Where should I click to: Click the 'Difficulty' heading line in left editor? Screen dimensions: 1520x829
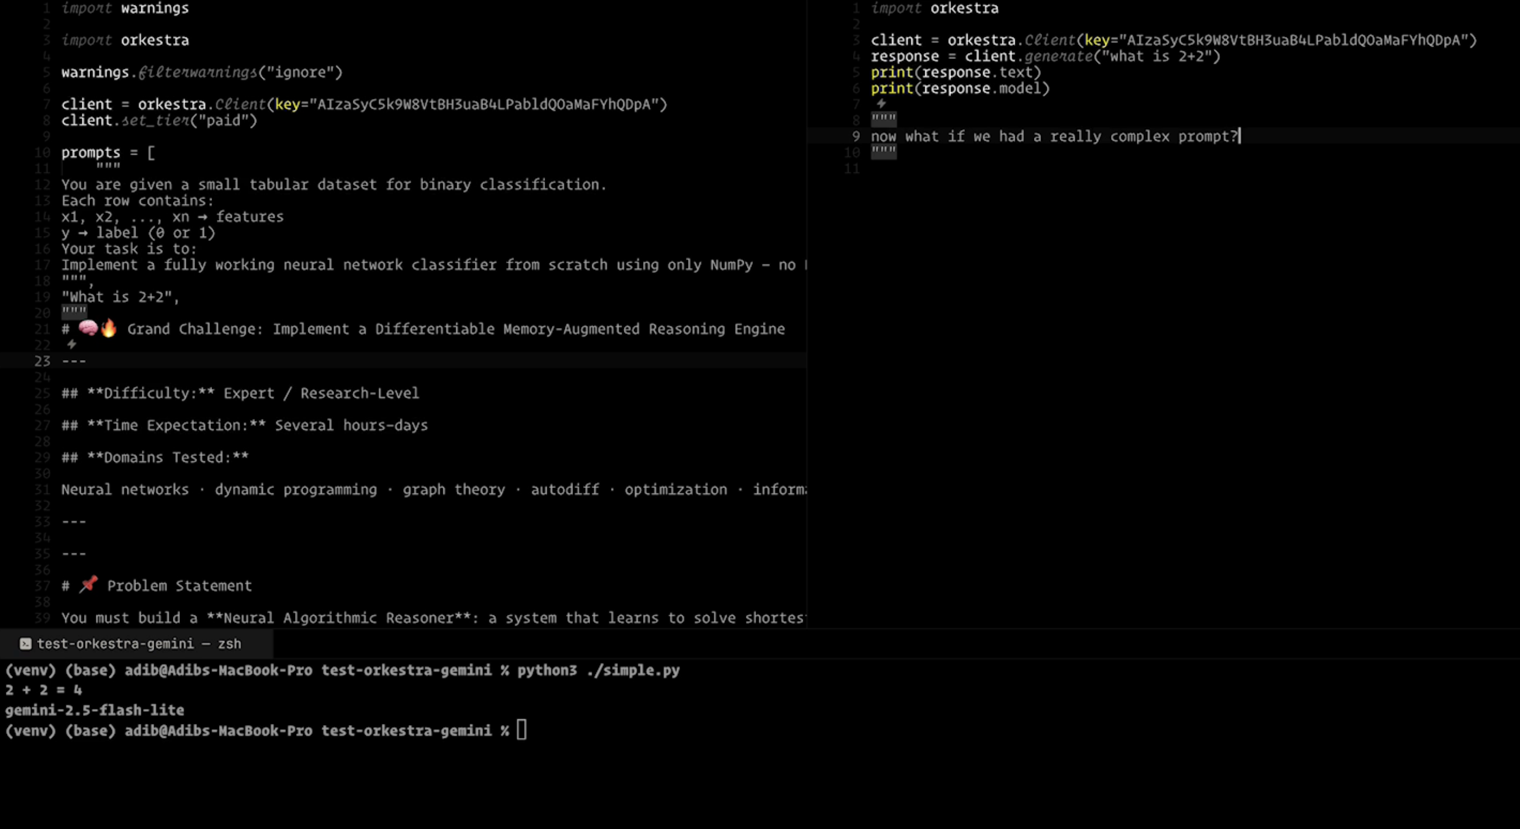tap(240, 393)
